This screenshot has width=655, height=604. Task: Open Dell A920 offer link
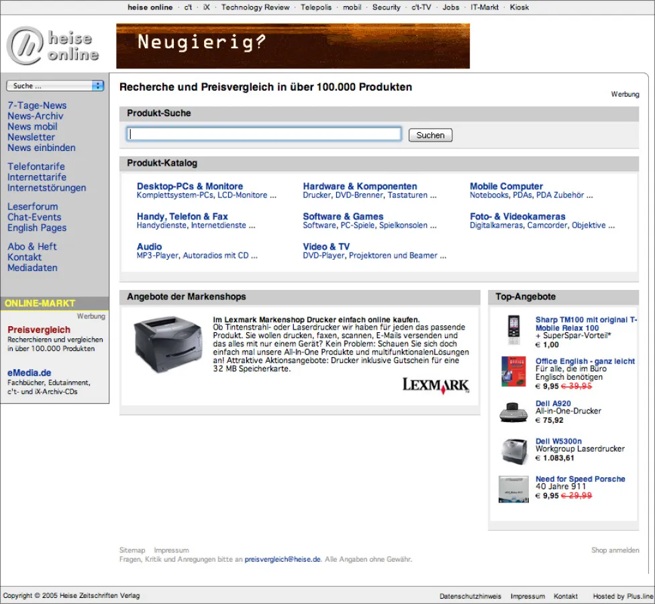tap(553, 403)
